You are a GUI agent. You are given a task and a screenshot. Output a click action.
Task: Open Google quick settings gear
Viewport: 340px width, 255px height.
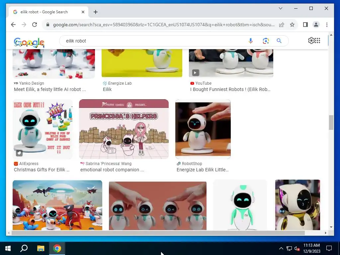[x=311, y=41]
